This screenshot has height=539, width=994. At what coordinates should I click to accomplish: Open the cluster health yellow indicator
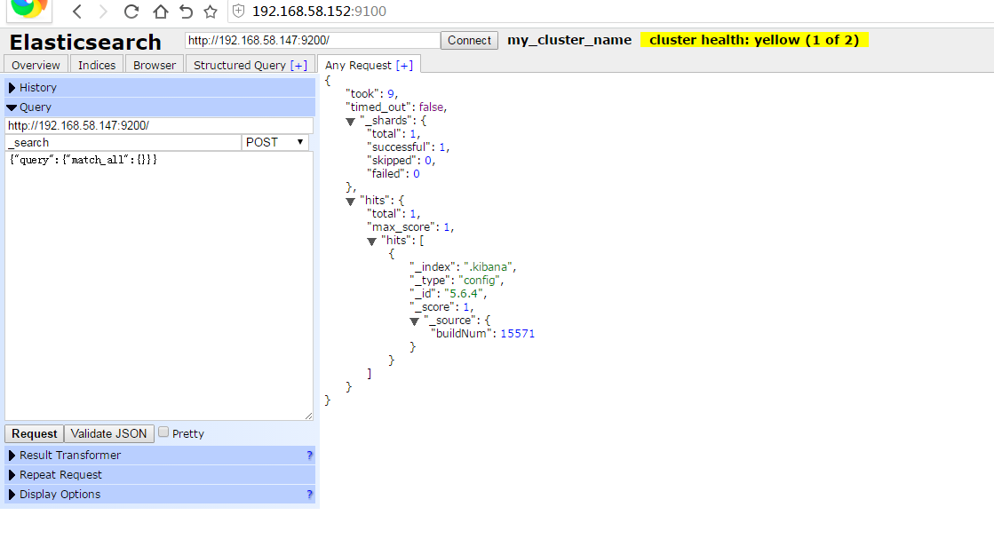click(x=754, y=40)
